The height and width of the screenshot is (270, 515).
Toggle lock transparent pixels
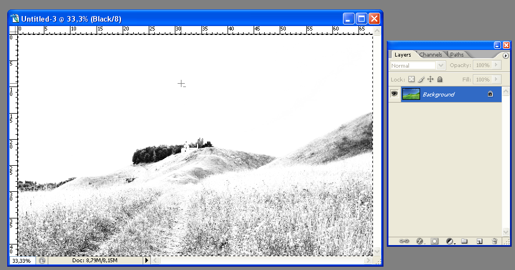coord(412,79)
